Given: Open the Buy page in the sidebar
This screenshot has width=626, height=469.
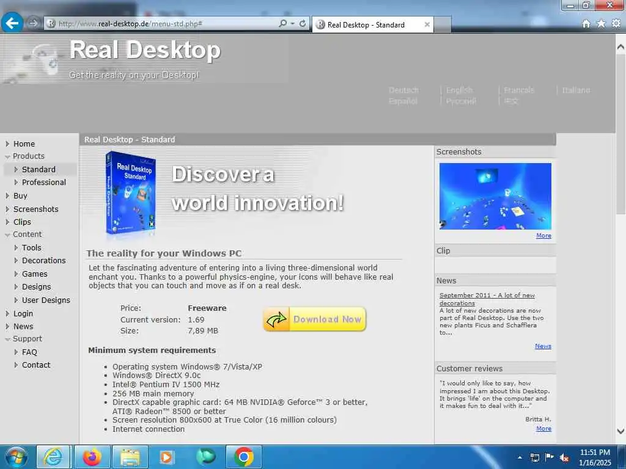Looking at the screenshot, I should coord(20,196).
